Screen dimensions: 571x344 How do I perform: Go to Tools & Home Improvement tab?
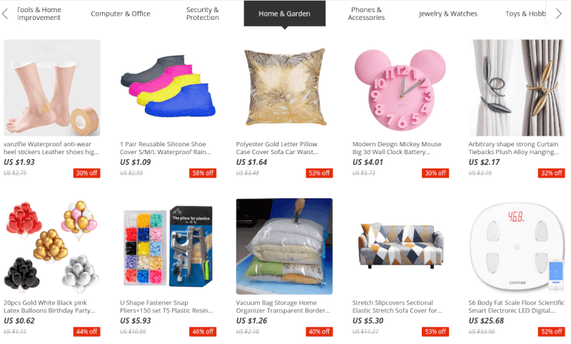coord(39,14)
